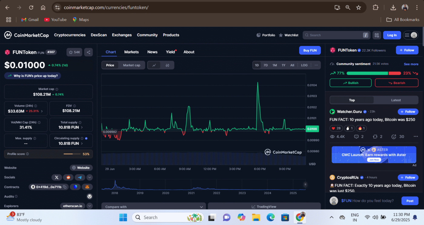
Task: Set chart range to All
Action: pos(292,65)
